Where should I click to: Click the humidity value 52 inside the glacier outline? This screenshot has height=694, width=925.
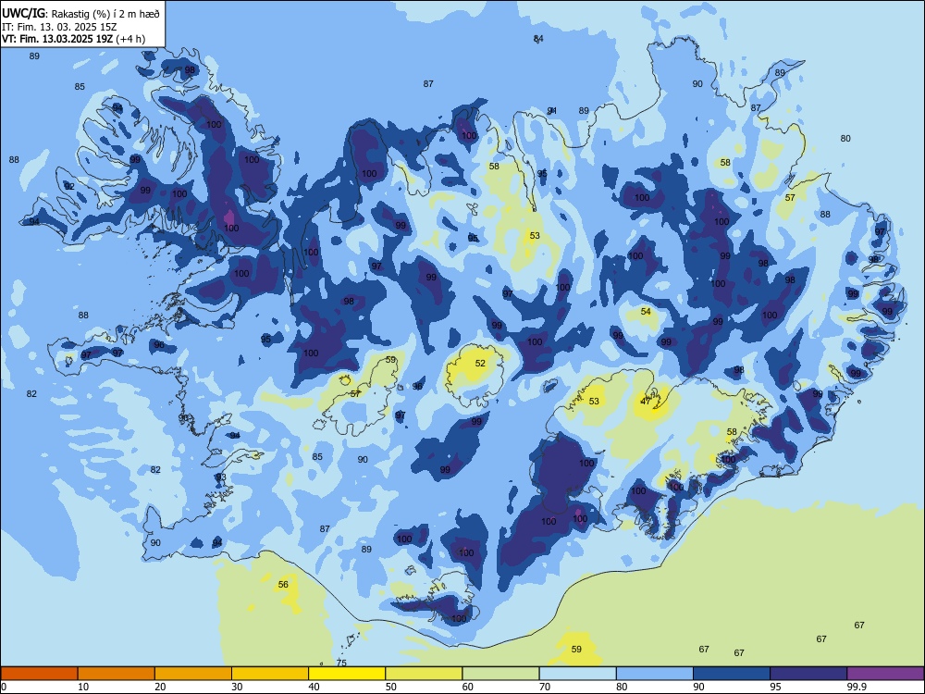pyautogui.click(x=480, y=364)
